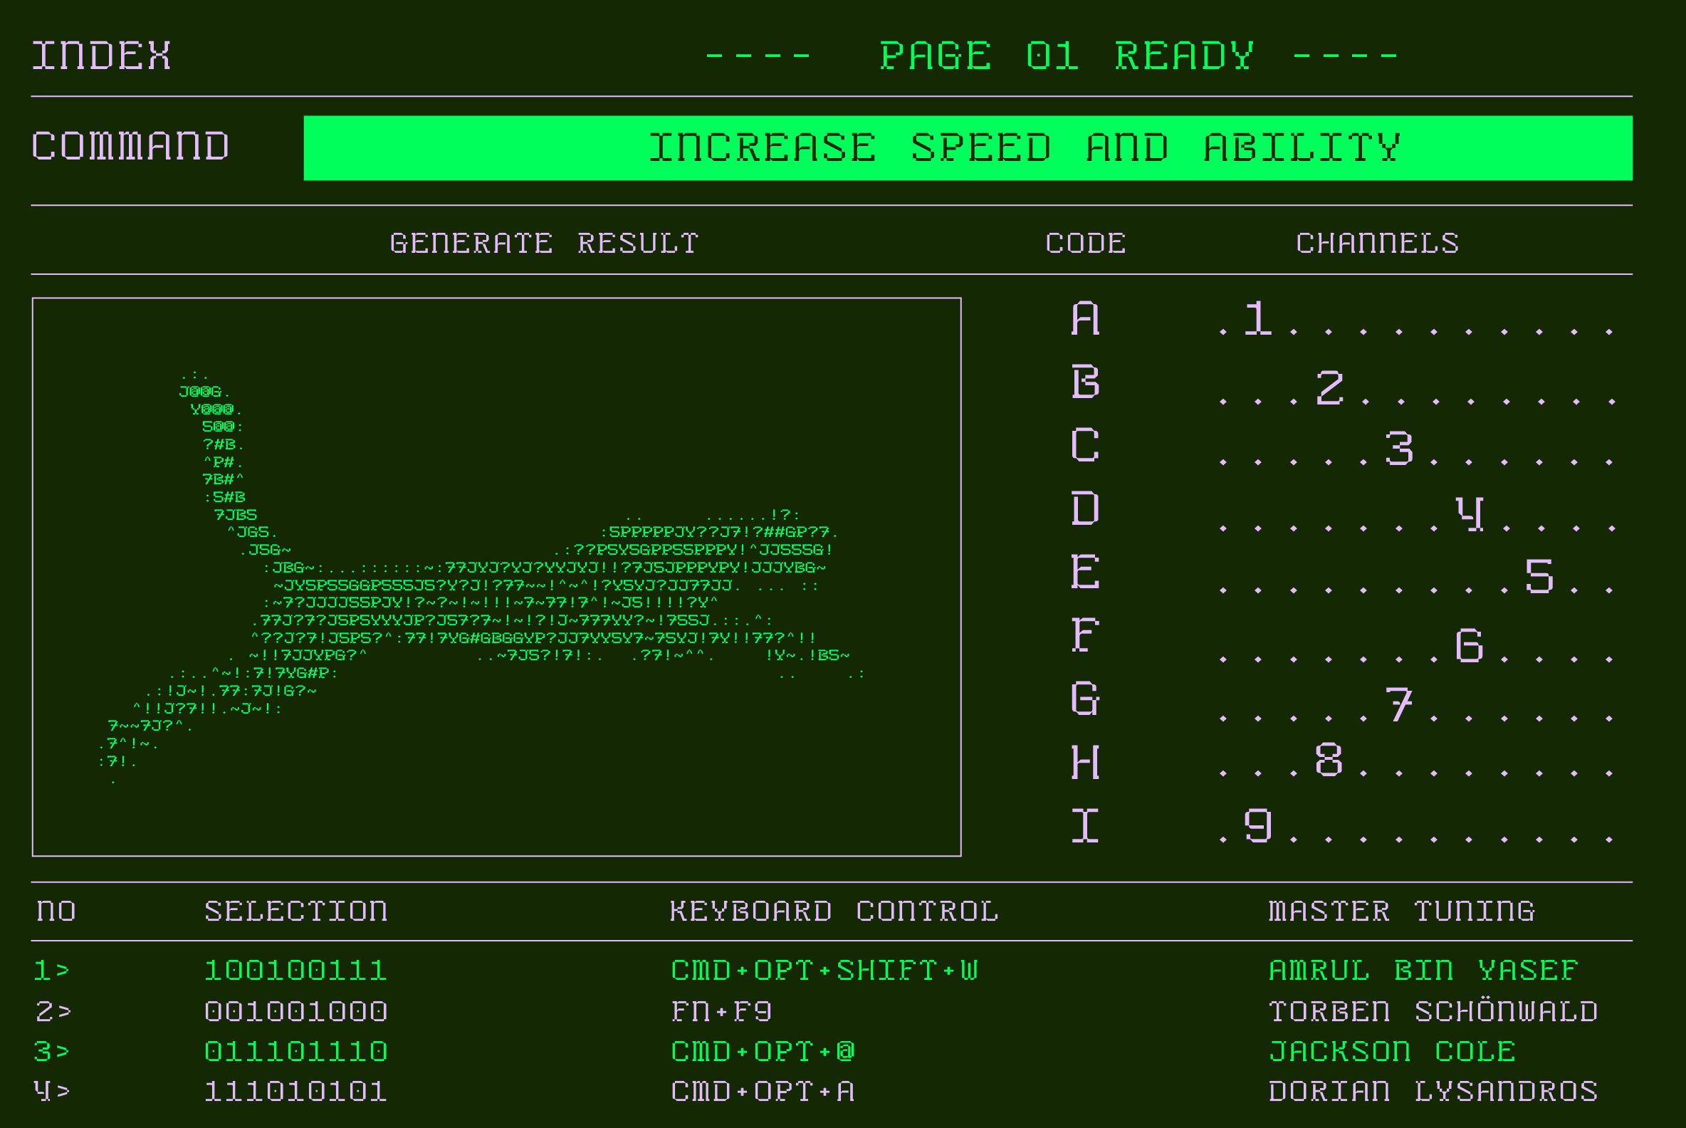Open the CODE column header

click(x=1084, y=243)
